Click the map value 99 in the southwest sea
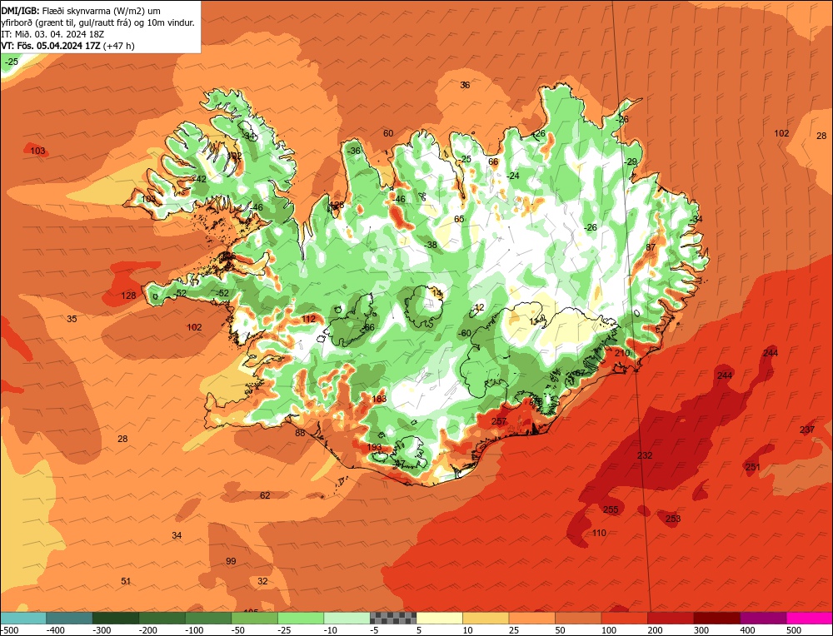This screenshot has height=636, width=833. pos(231,561)
